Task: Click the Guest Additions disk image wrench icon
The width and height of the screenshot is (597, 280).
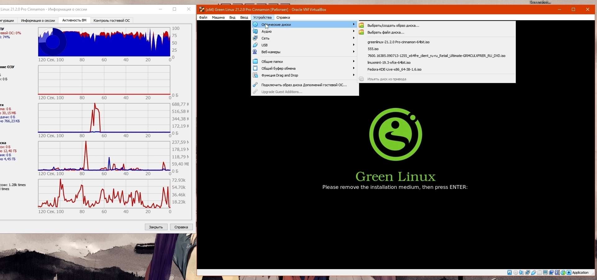Action: tap(255, 85)
